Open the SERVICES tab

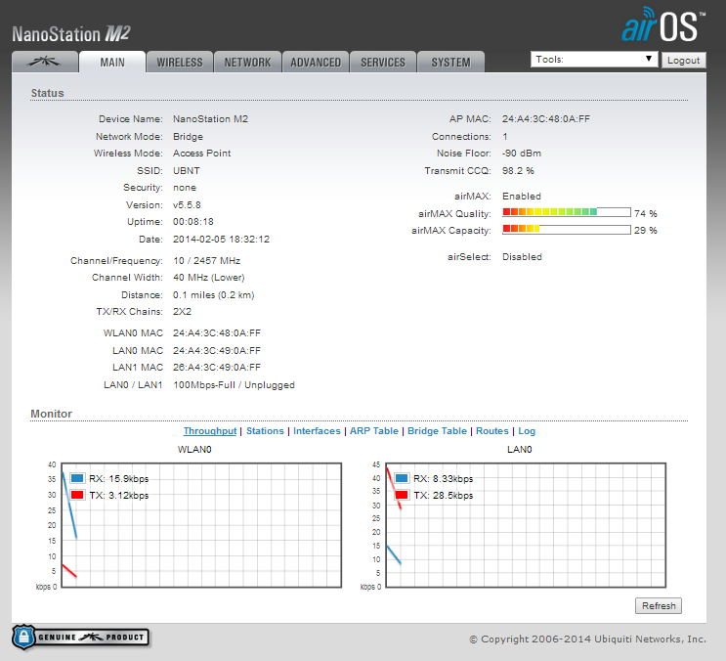tap(383, 62)
